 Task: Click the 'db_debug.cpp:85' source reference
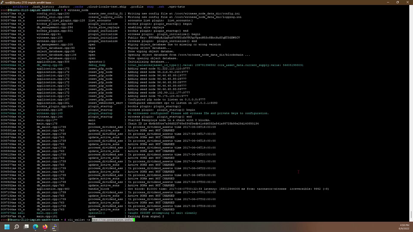click(x=50, y=65)
